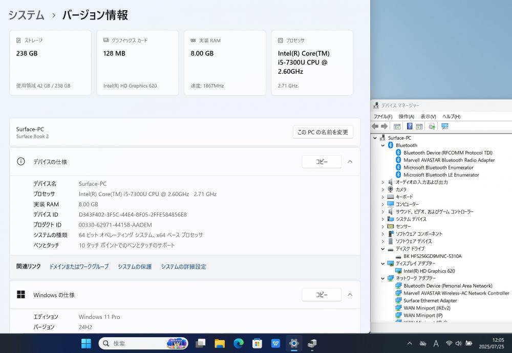Select Microsoft Bluetooth LE Enumerator entry

(441, 175)
